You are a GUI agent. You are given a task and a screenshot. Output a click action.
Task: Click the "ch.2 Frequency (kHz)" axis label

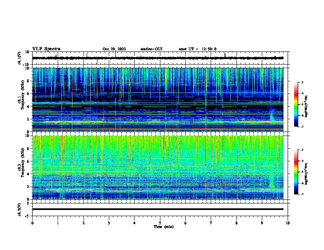tap(21, 162)
